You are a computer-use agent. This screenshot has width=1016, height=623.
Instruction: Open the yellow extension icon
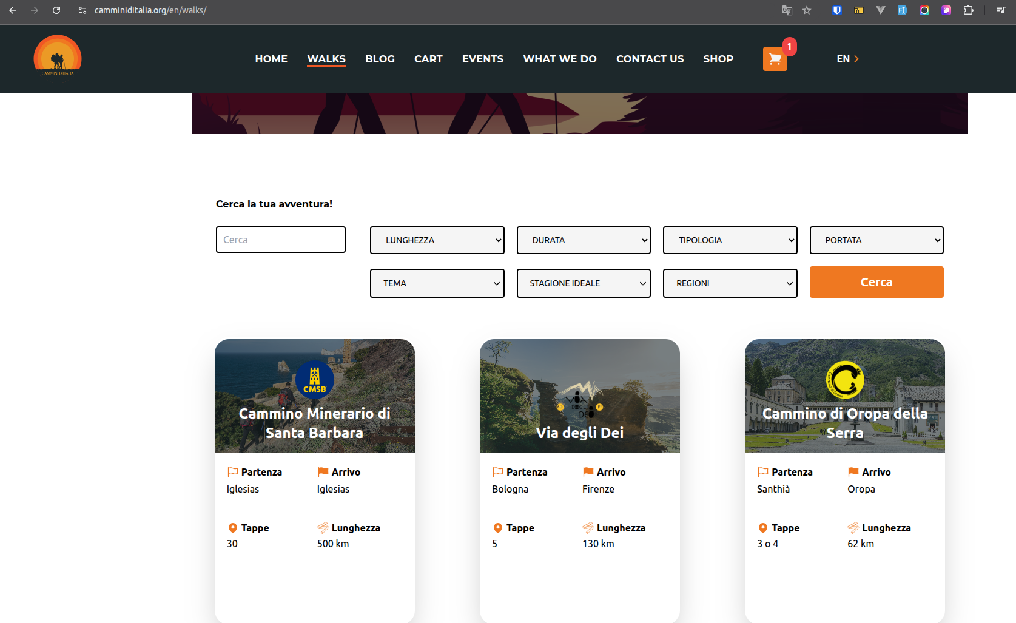click(x=859, y=10)
